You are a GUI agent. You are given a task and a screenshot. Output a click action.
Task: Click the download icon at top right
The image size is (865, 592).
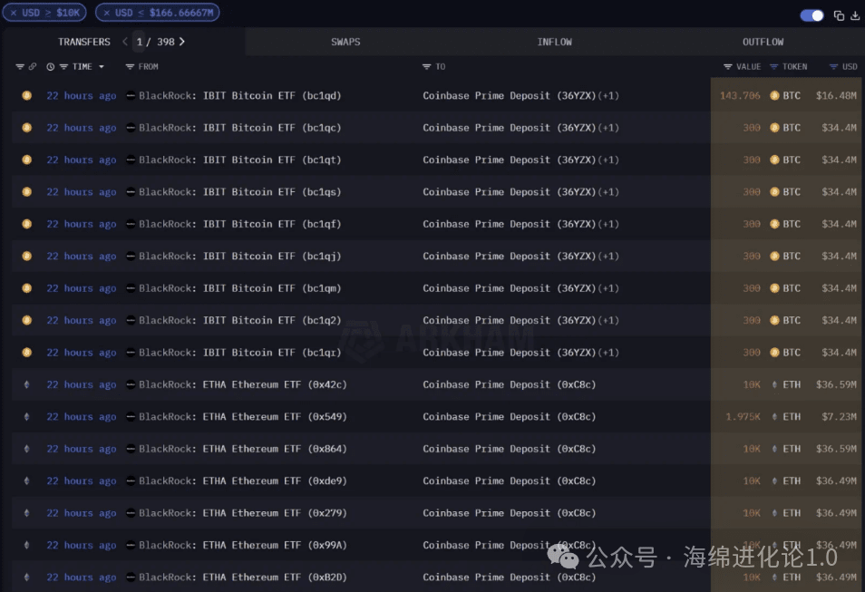[855, 15]
